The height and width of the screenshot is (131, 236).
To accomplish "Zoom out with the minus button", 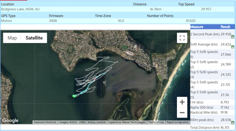I will click(x=182, y=112).
